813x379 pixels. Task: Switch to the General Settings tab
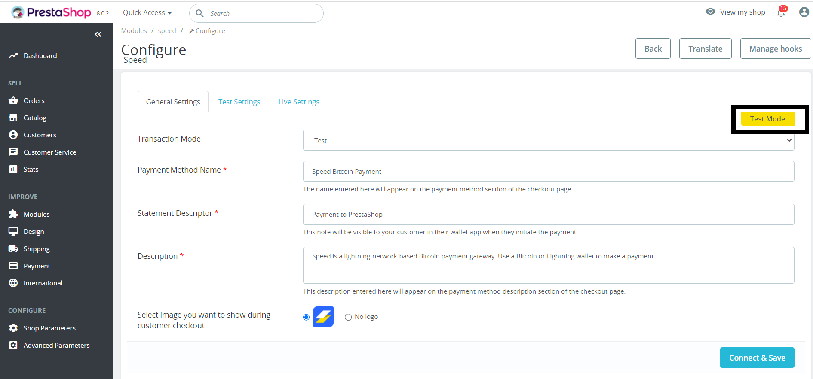(173, 102)
